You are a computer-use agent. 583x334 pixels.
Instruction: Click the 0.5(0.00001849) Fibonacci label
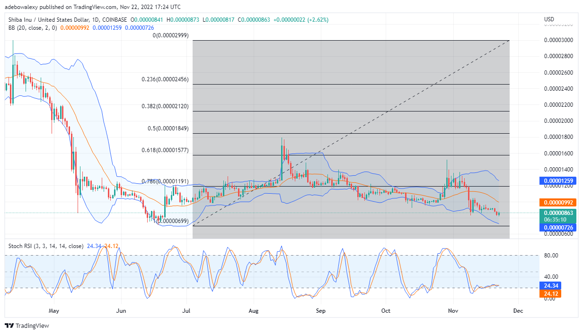click(x=168, y=128)
